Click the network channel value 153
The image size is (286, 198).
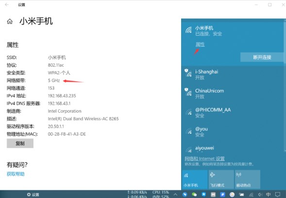coord(51,88)
